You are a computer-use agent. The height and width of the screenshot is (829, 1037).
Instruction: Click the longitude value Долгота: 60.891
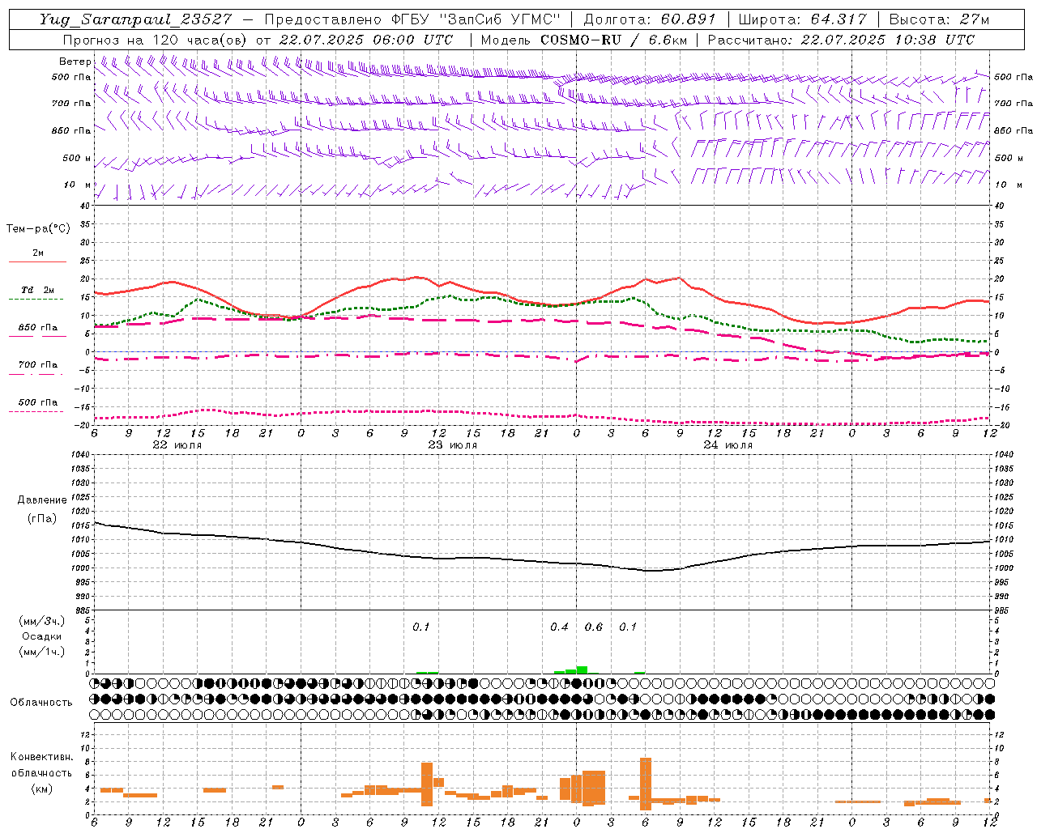[x=650, y=19]
